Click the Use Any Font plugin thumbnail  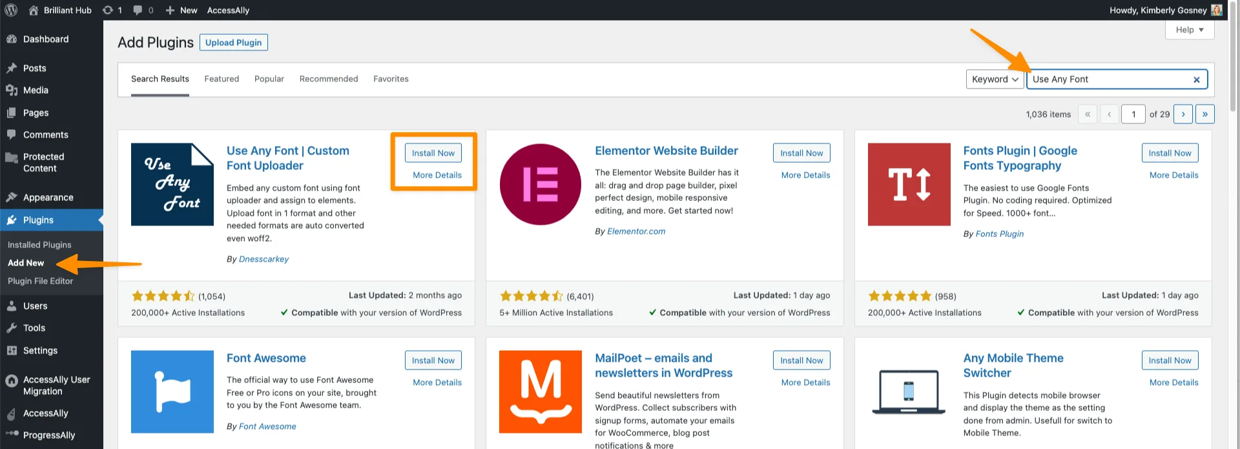(x=172, y=184)
